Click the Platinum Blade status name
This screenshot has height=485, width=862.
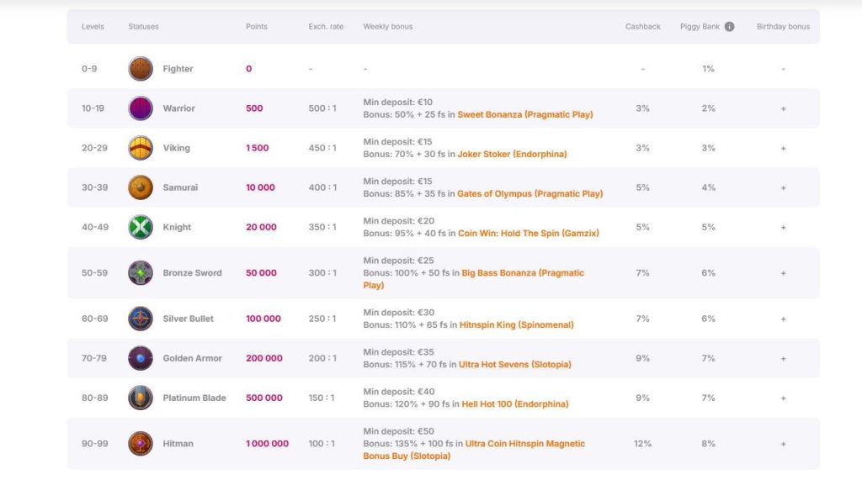(194, 398)
